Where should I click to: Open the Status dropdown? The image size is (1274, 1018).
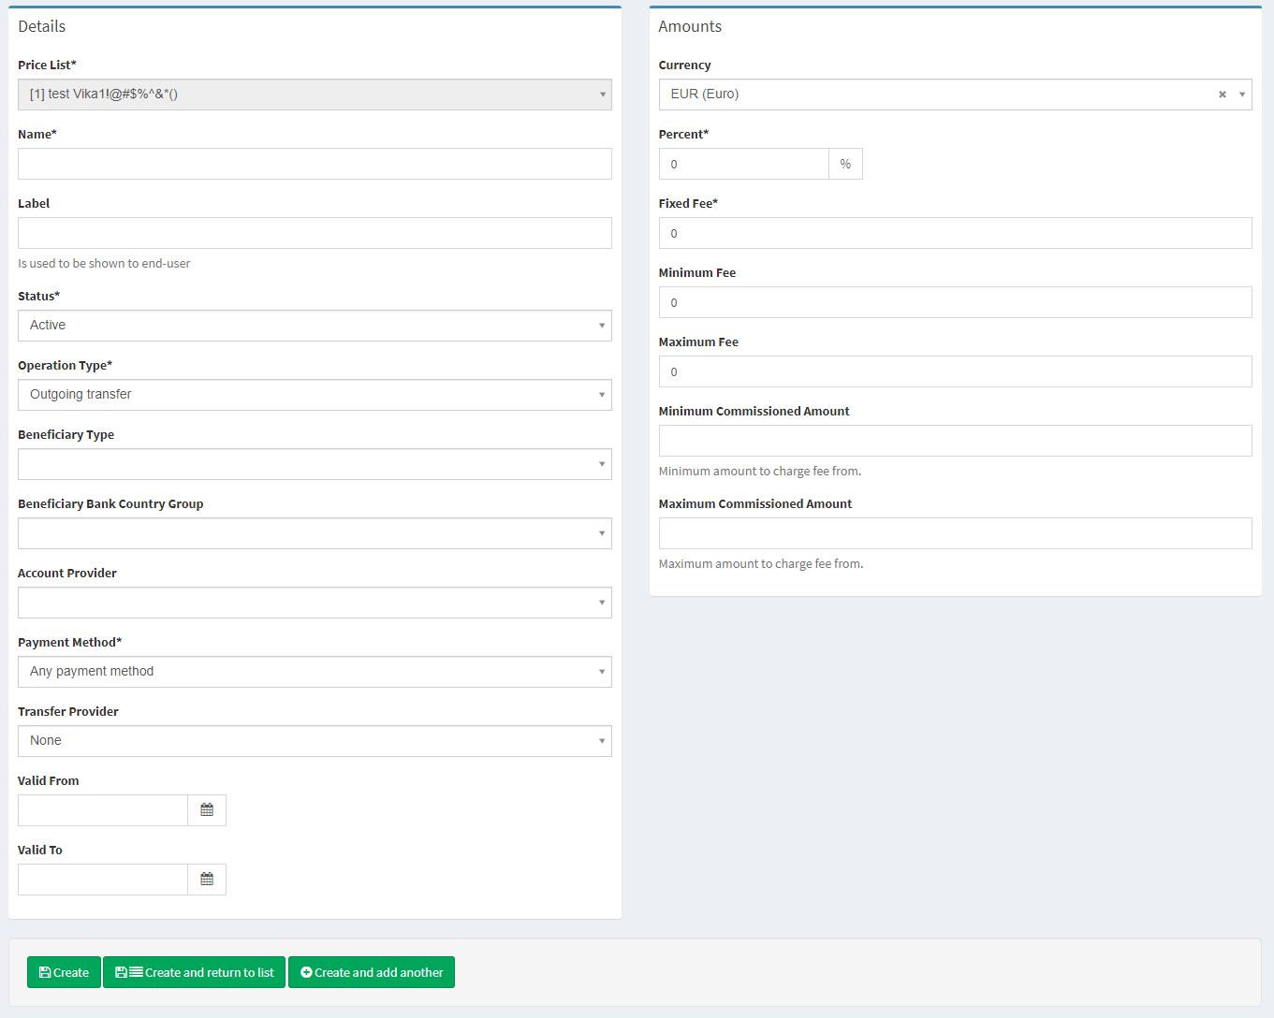pos(315,326)
